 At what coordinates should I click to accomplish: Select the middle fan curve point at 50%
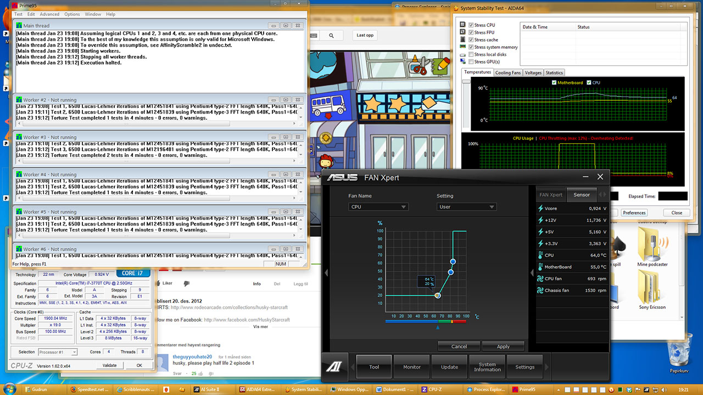click(x=451, y=272)
